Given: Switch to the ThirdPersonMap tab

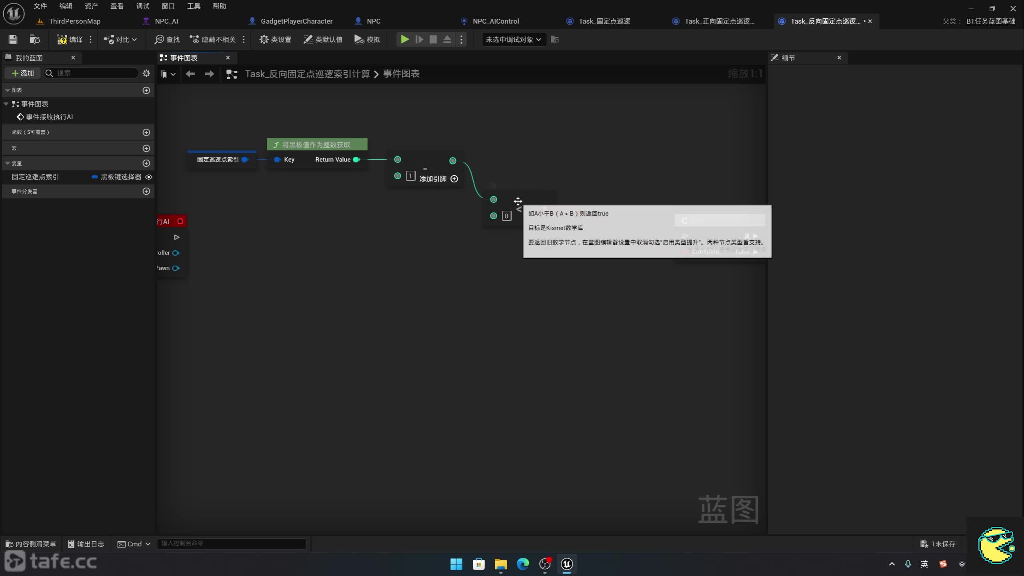Looking at the screenshot, I should (x=74, y=21).
